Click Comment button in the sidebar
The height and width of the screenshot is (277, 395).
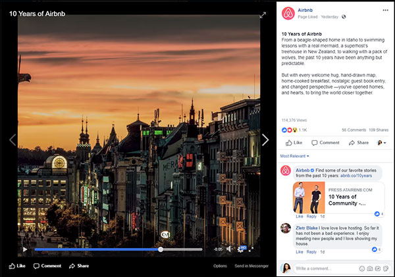click(x=325, y=143)
